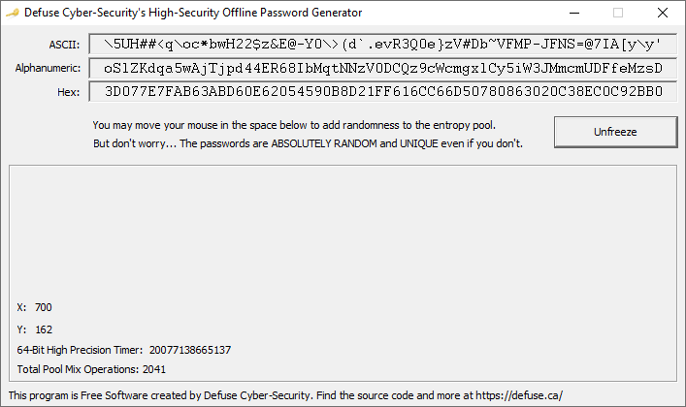Click the https://defuse.ca/ address text
The height and width of the screenshot is (407, 686).
[519, 395]
